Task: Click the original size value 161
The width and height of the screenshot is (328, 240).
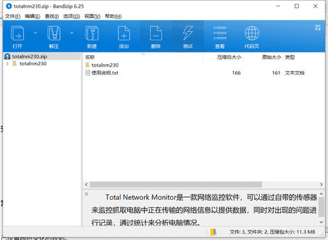Action: (x=276, y=73)
